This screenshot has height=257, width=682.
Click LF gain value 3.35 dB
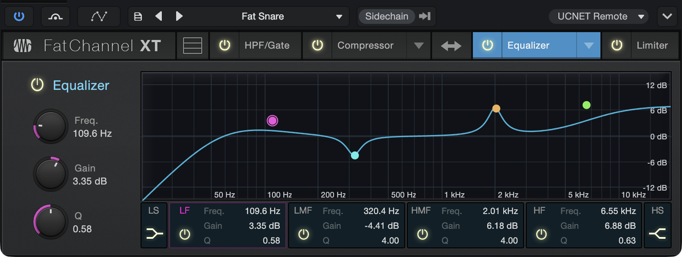[264, 226]
